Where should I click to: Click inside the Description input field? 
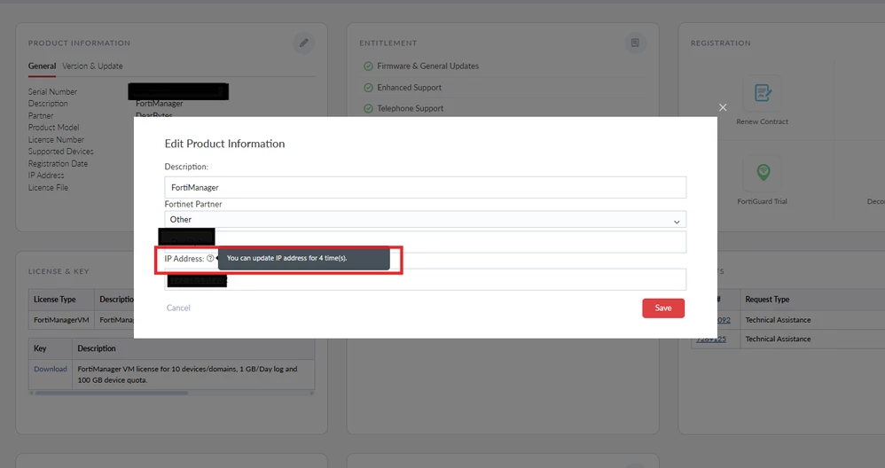[425, 187]
